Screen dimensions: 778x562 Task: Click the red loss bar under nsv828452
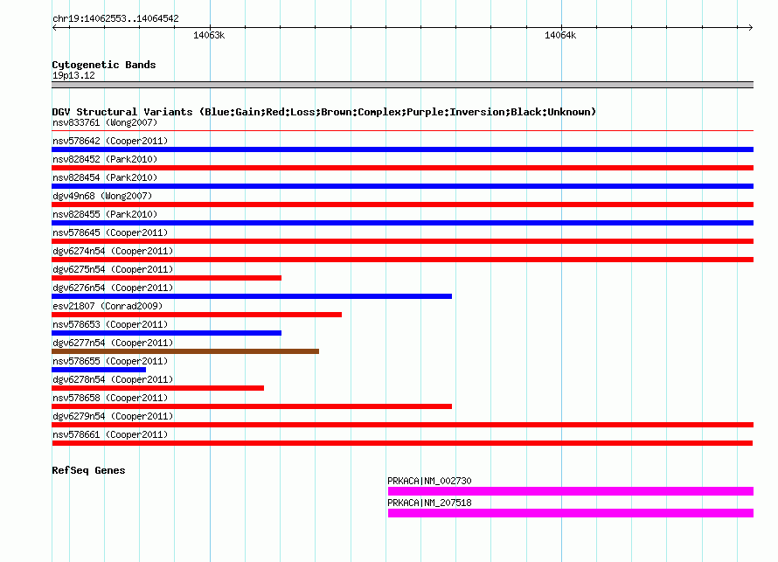click(x=402, y=168)
